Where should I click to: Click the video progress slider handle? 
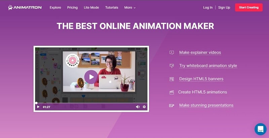36,103
